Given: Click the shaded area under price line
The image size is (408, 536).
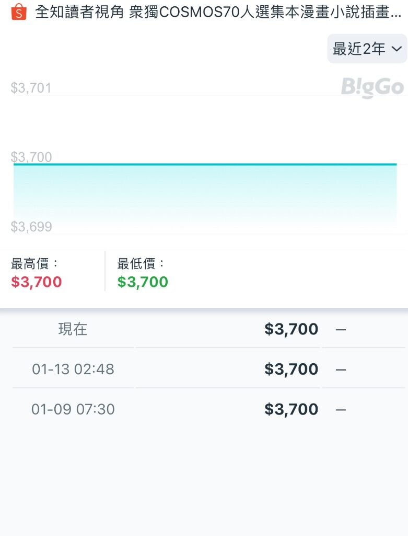Looking at the screenshot, I should [205, 197].
